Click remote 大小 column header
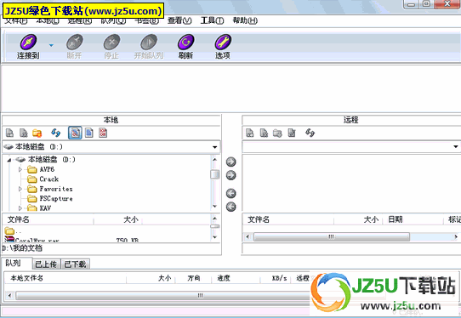The width and height of the screenshot is (461, 318). 358,220
